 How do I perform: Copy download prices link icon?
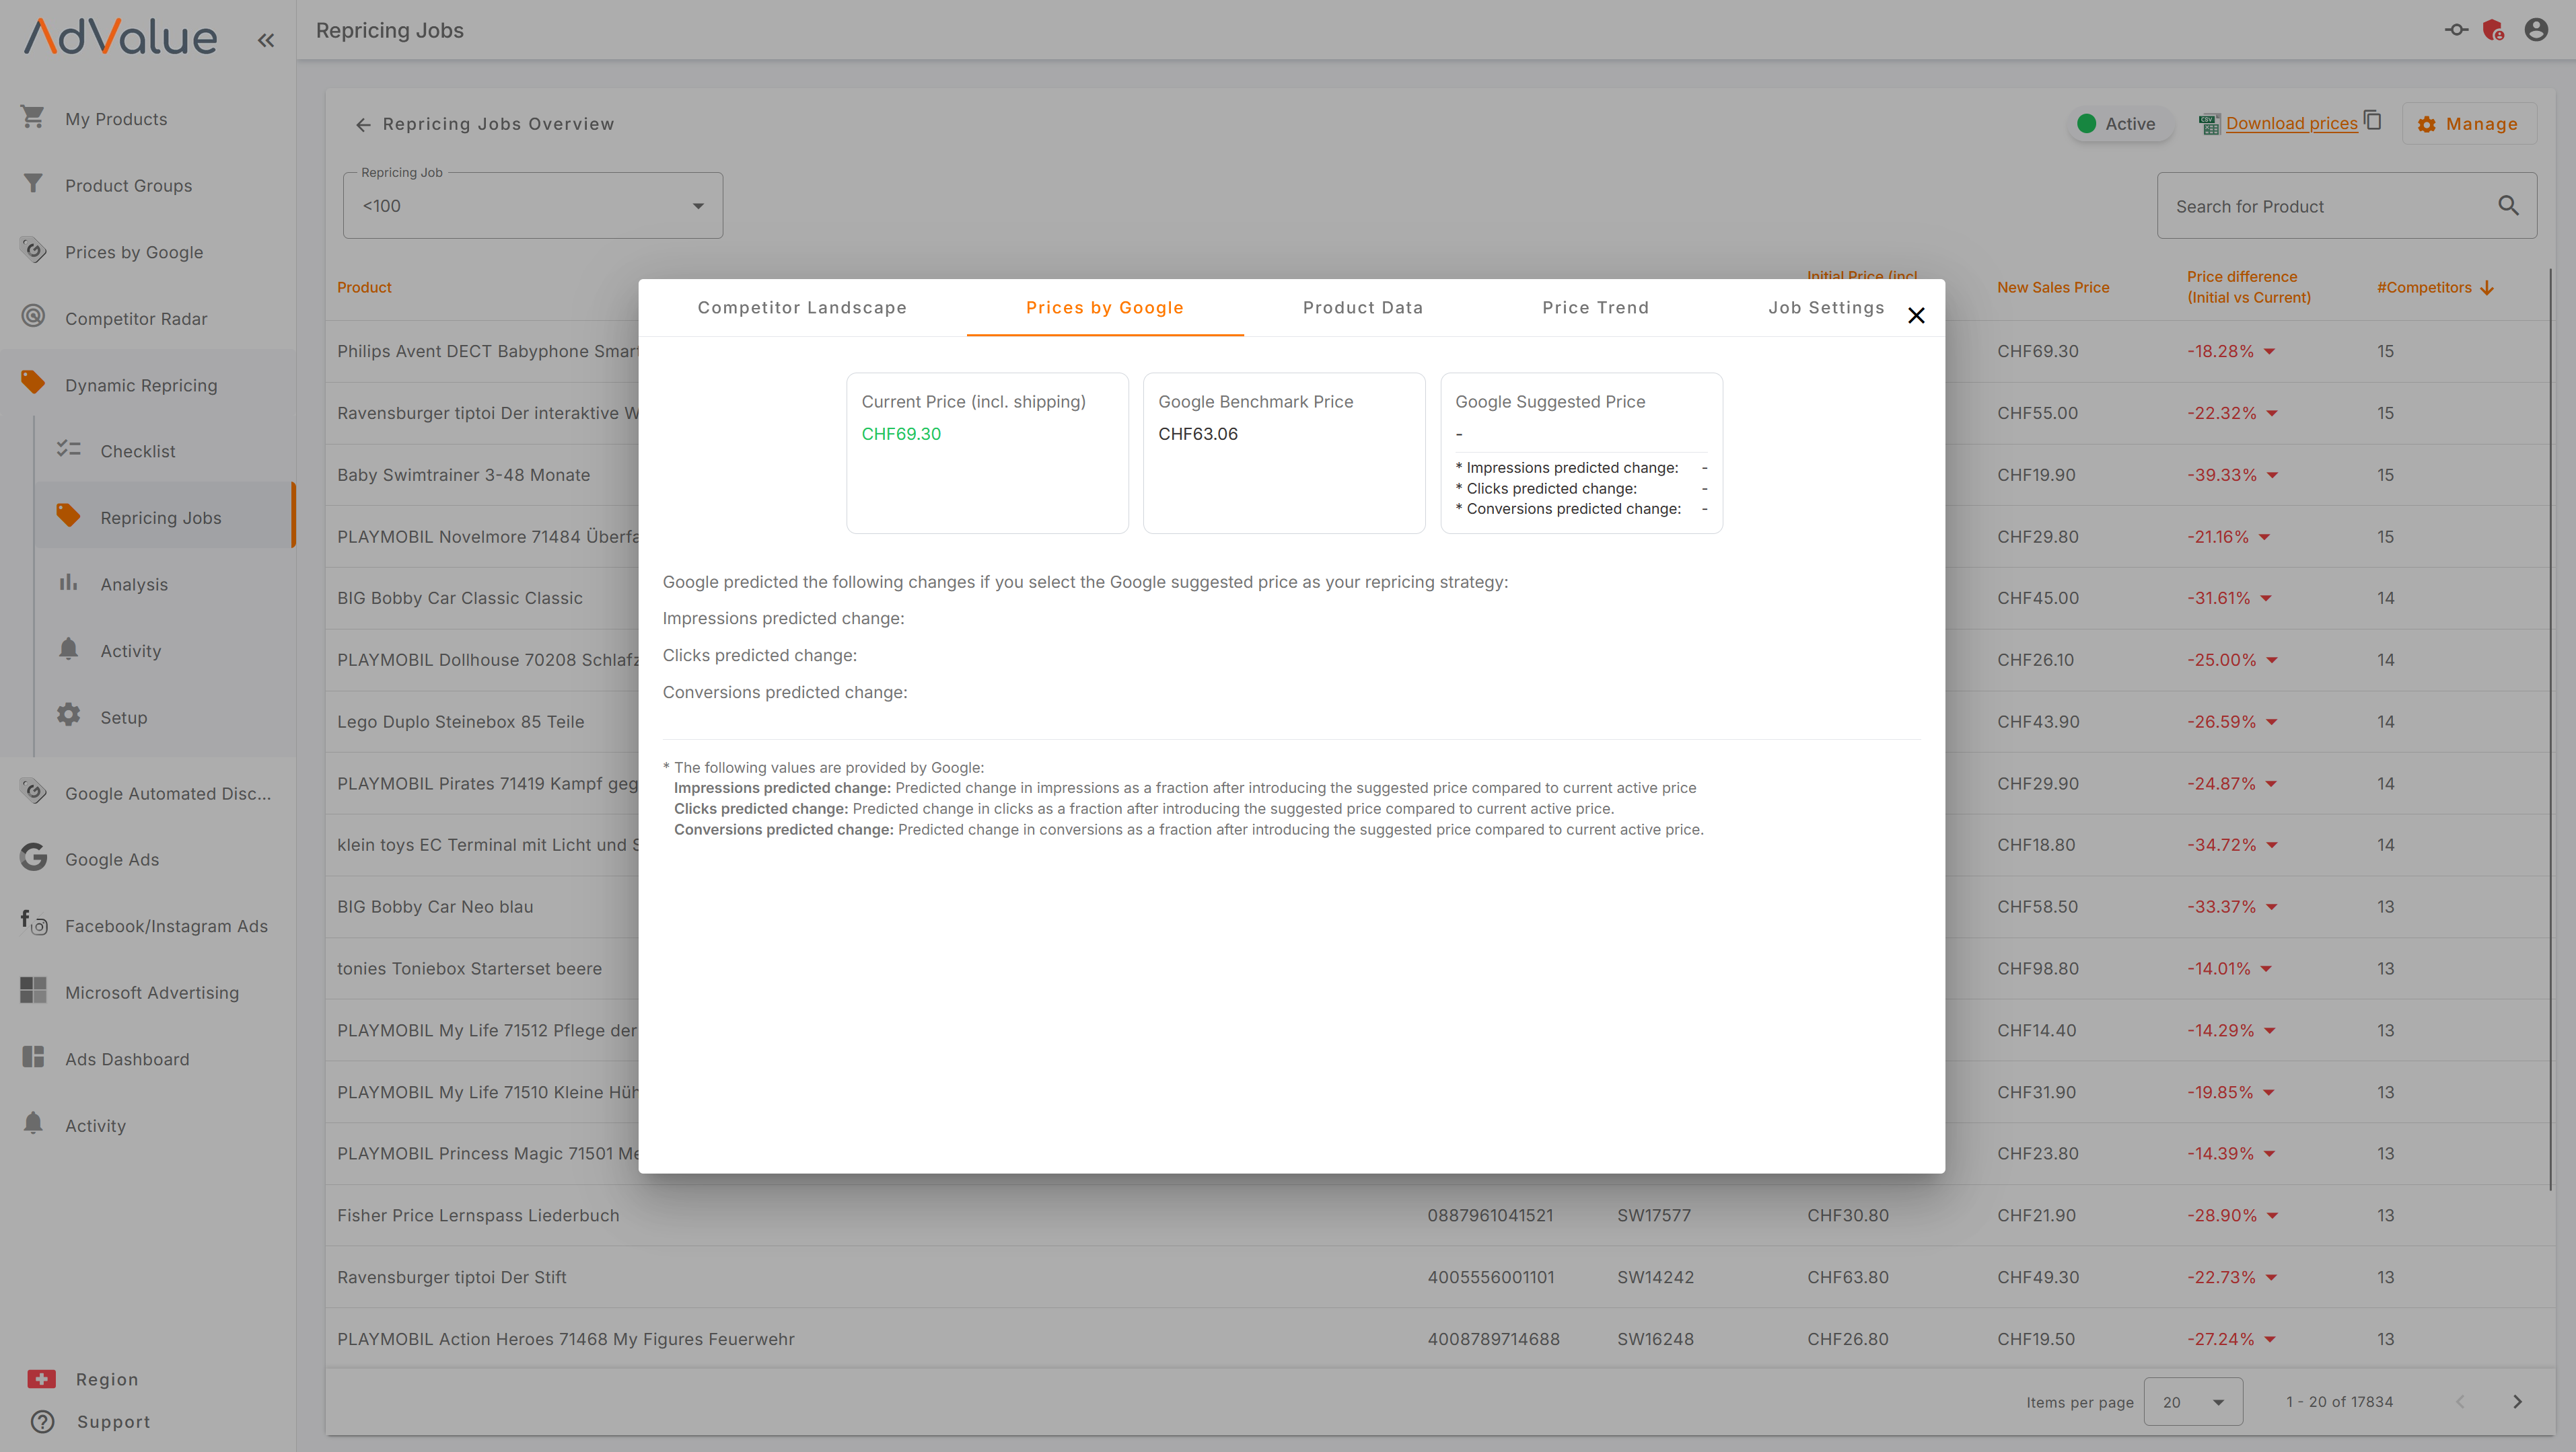(2373, 120)
